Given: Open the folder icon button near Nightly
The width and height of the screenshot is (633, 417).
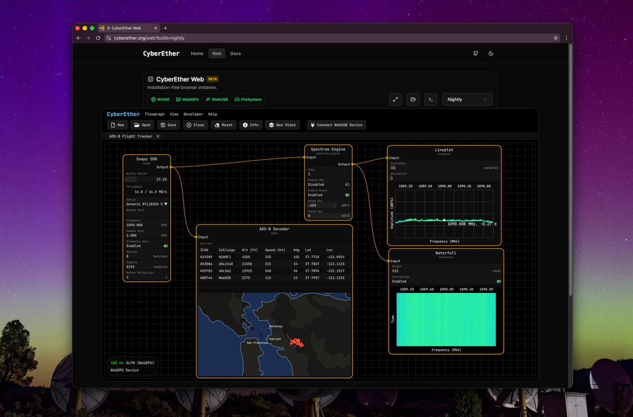Looking at the screenshot, I should 413,99.
